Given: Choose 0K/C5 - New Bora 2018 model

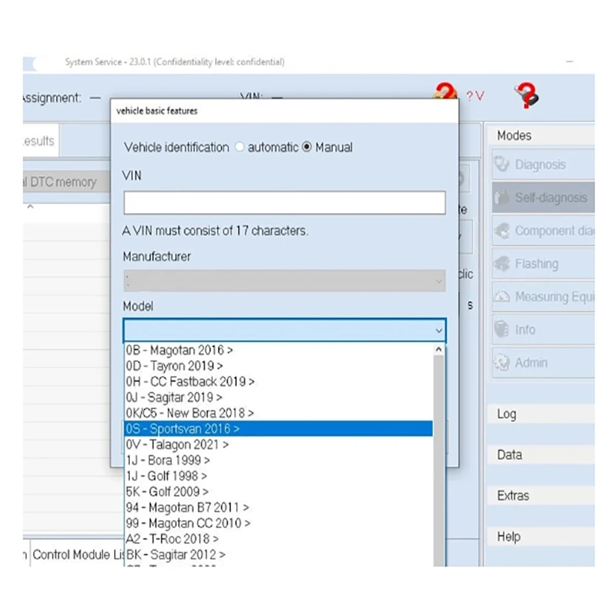Looking at the screenshot, I should click(x=278, y=413).
